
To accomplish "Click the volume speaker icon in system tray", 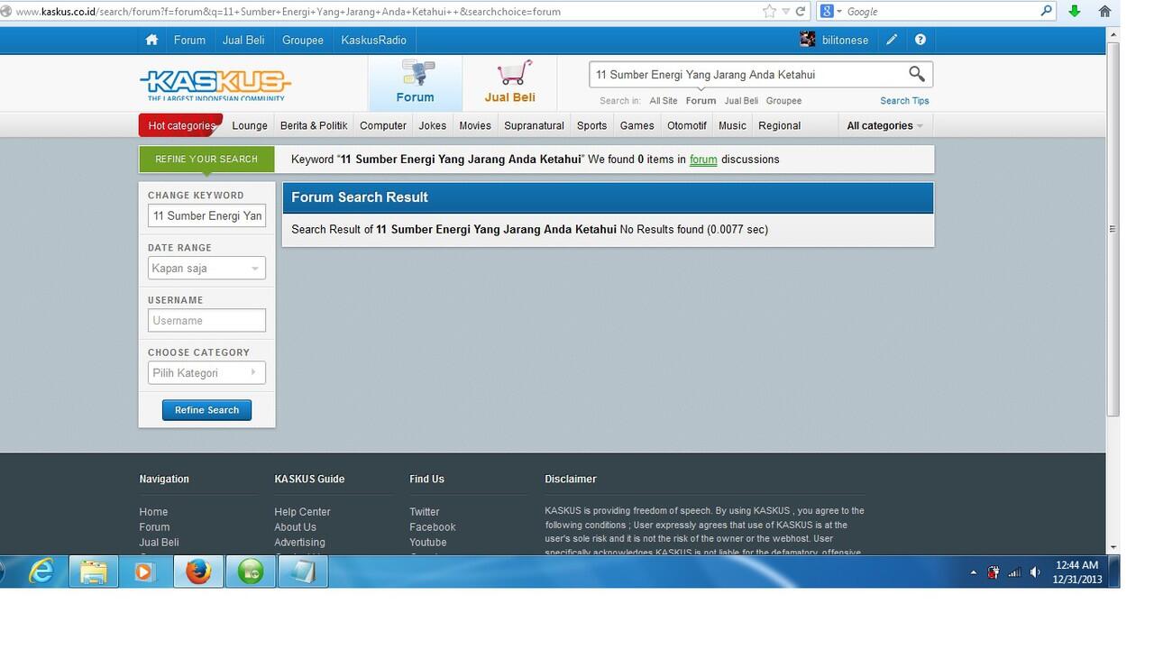I will pos(1035,572).
